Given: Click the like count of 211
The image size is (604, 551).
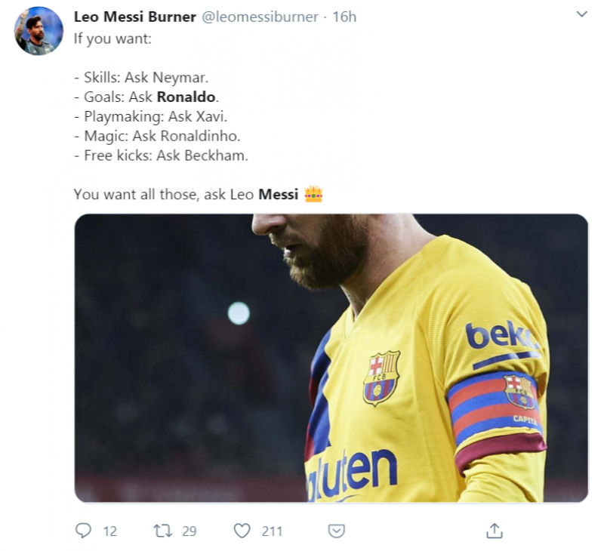Looking at the screenshot, I should 272,531.
